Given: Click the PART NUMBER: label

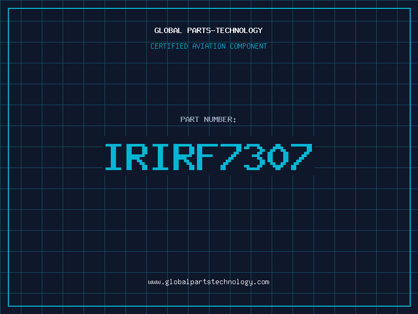Looking at the screenshot, I should coord(208,119).
